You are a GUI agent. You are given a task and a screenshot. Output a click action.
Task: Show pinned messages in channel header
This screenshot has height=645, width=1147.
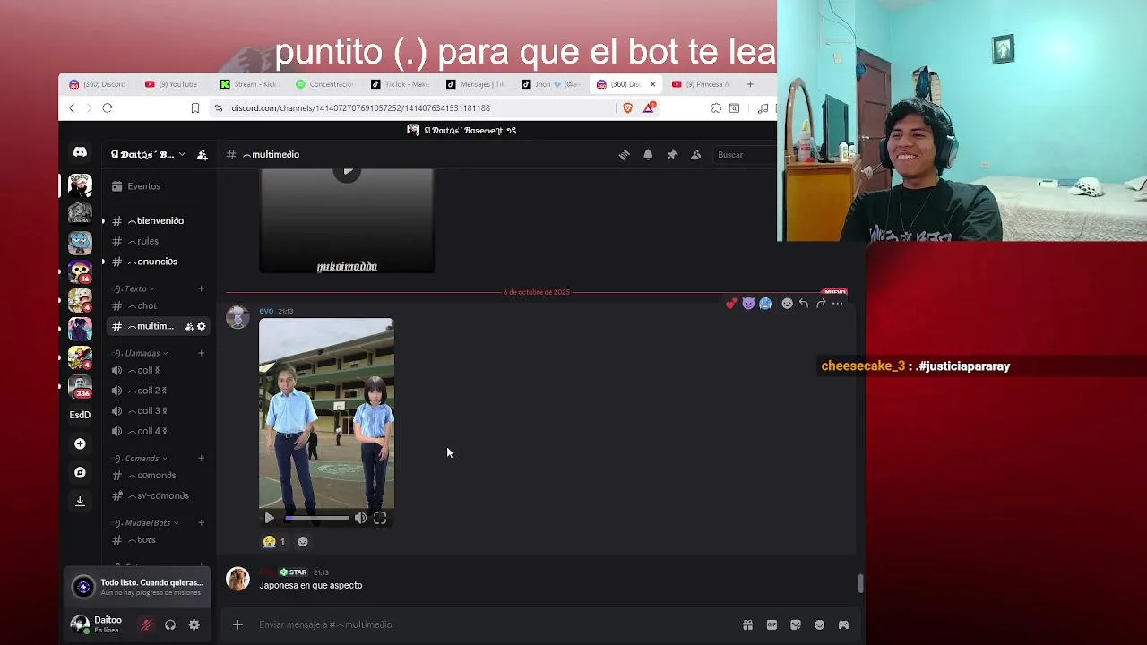click(x=672, y=155)
